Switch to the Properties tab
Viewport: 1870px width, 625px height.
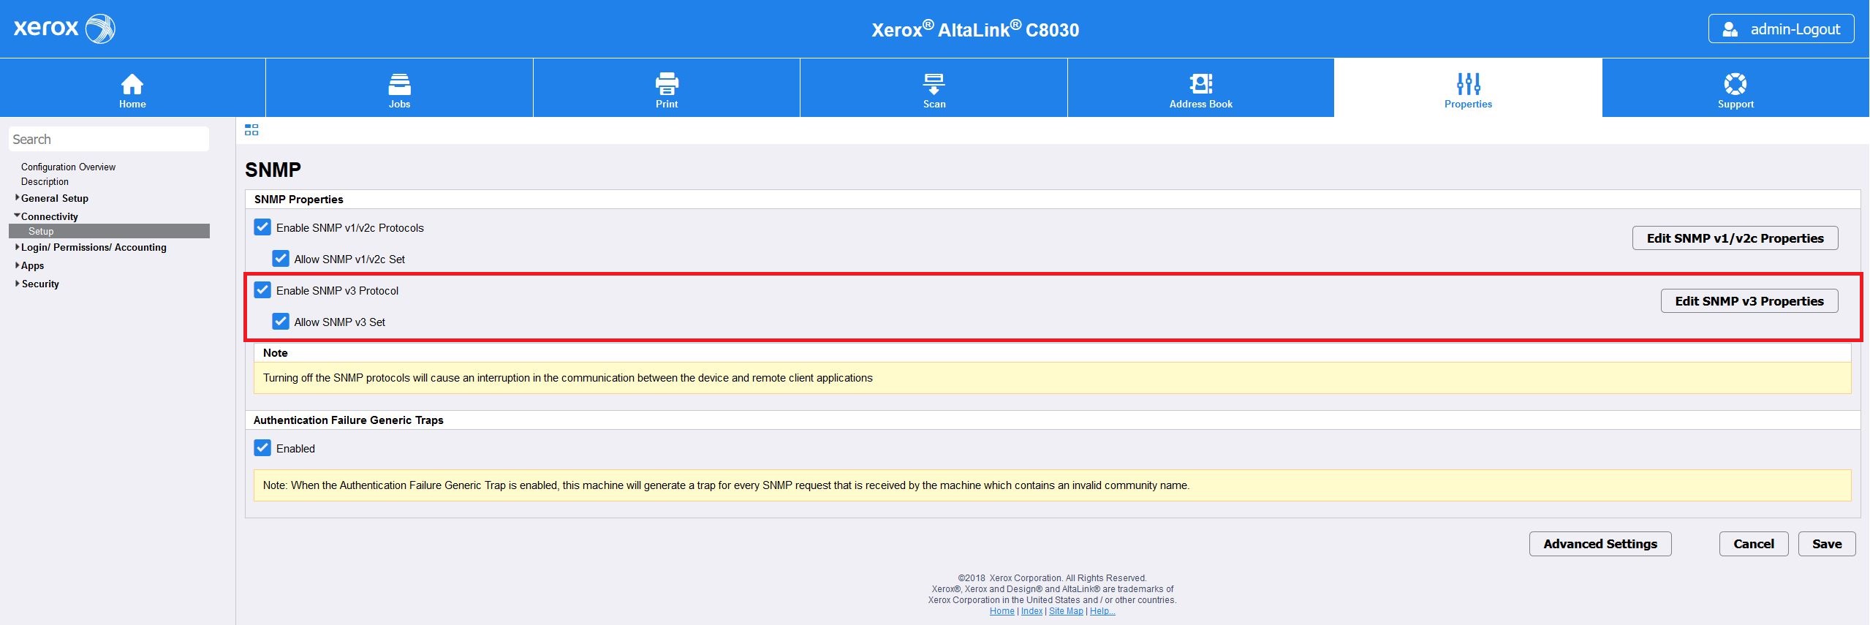click(x=1467, y=88)
